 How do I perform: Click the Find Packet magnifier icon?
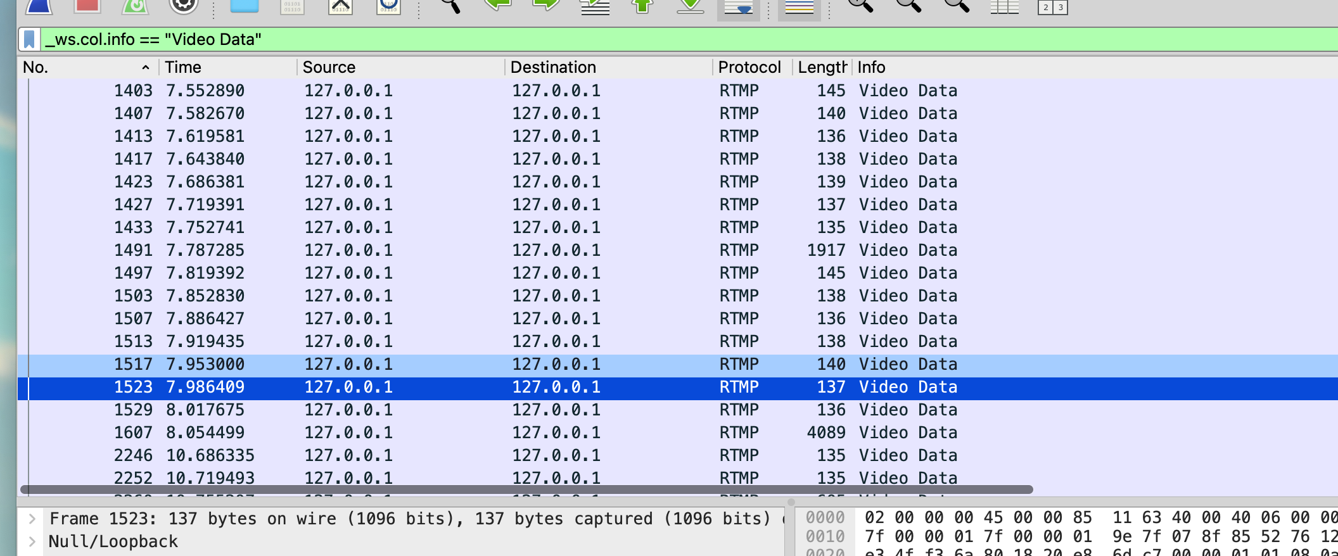pyautogui.click(x=450, y=6)
